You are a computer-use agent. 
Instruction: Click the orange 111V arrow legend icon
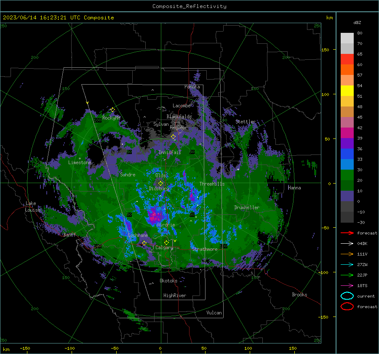pyautogui.click(x=347, y=254)
